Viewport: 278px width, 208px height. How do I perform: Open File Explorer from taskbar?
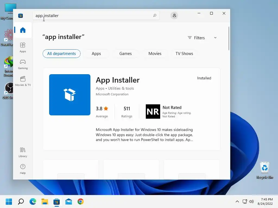coord(45,201)
